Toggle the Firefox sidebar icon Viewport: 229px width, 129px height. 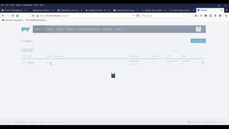tap(210, 16)
